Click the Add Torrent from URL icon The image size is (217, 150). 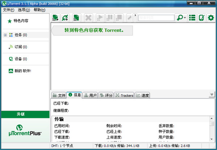65,18
